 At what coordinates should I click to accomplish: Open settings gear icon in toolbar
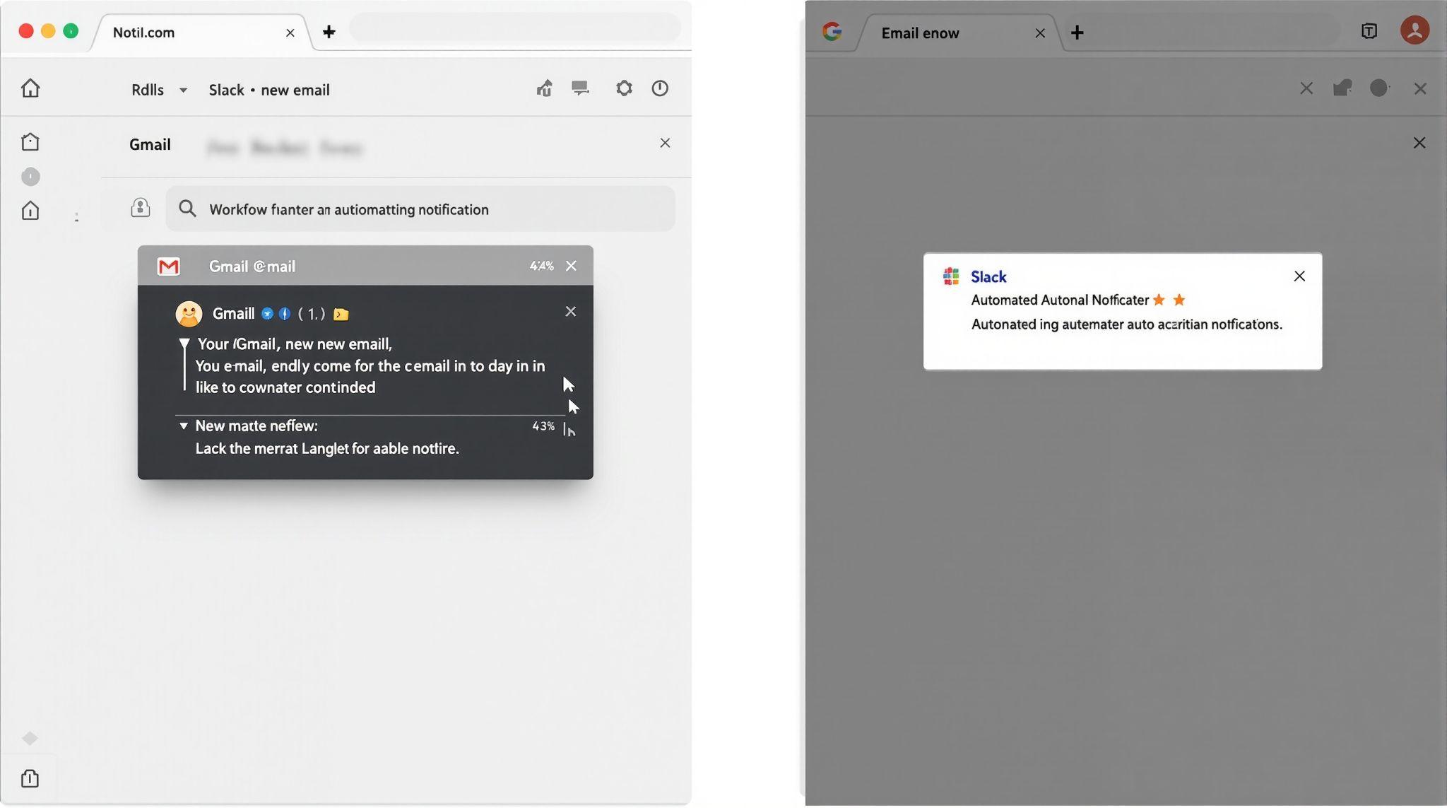[623, 88]
